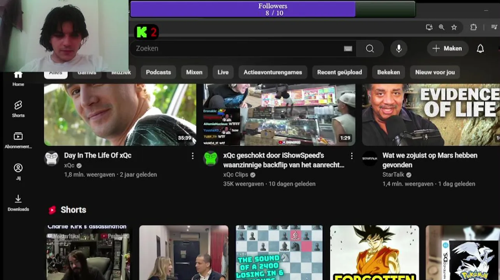The width and height of the screenshot is (500, 280).
Task: Click the red Shorts logo icon
Action: pos(52,210)
